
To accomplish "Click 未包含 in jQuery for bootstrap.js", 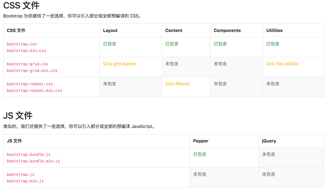I will pos(268,174).
